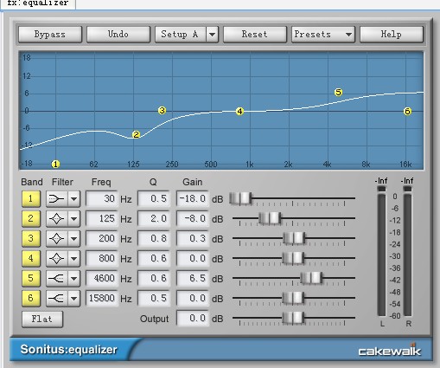Click the band 5 gain slider handle

pyautogui.click(x=311, y=278)
